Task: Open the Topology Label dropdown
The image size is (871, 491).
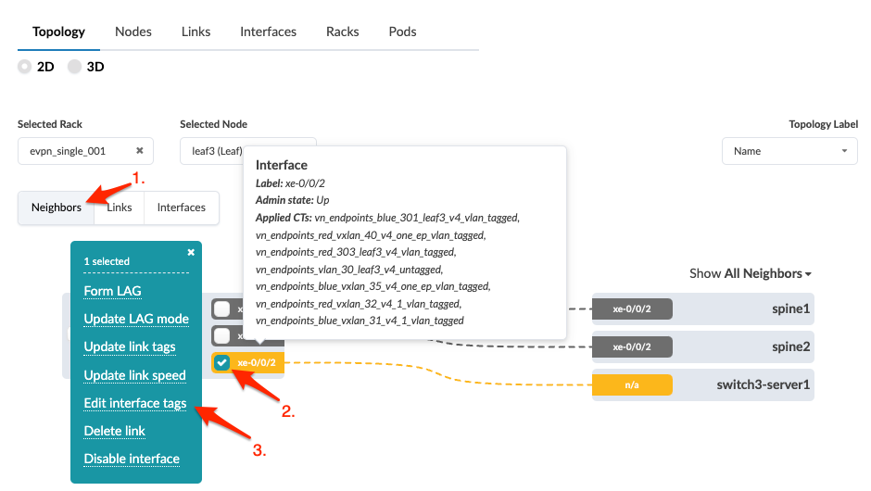Action: pyautogui.click(x=789, y=151)
